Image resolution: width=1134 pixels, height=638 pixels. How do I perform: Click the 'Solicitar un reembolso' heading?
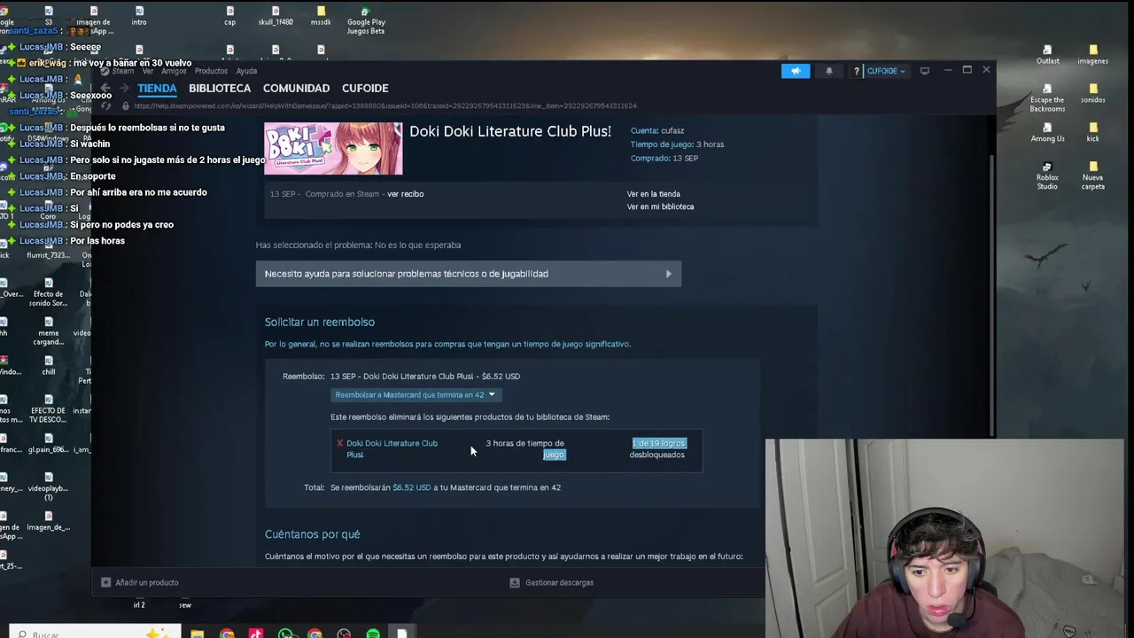[320, 323]
